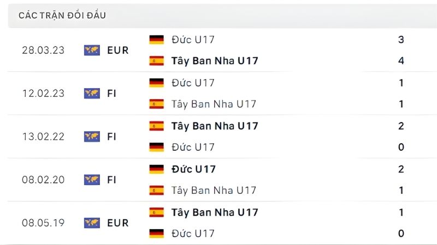Click the German flag in the 12.02.23 match
This screenshot has width=437, height=245.
[156, 83]
